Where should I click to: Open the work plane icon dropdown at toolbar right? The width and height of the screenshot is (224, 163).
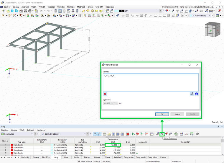tap(220, 16)
